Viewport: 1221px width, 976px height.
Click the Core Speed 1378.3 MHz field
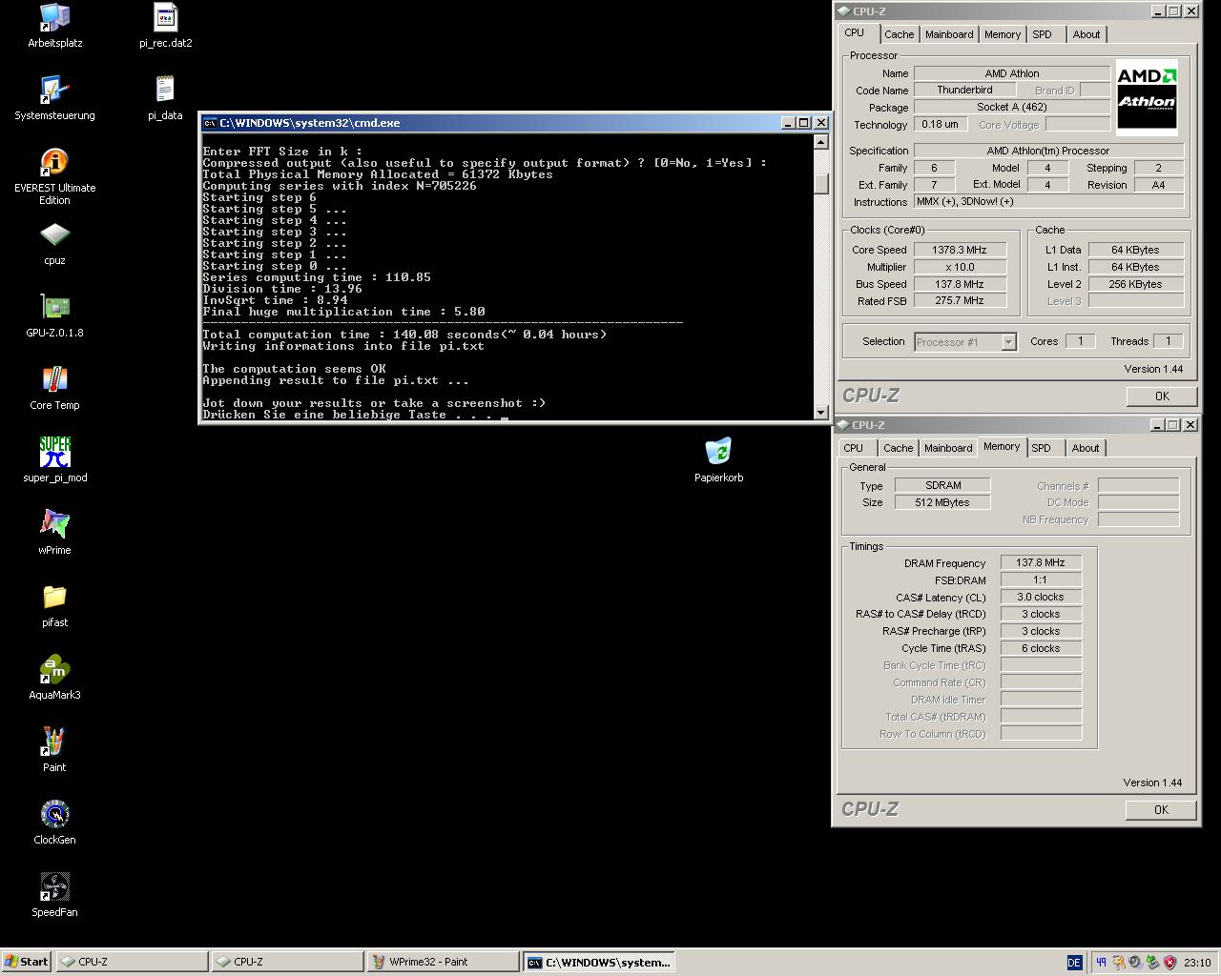tap(960, 250)
